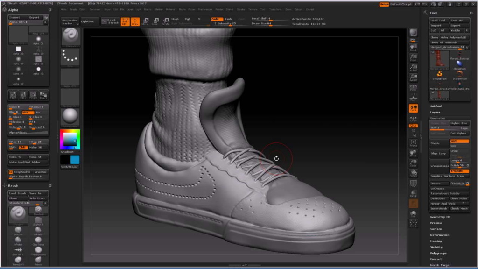Select the EraserBrush tool icon
Screen dimensions: 478x269
point(459,75)
